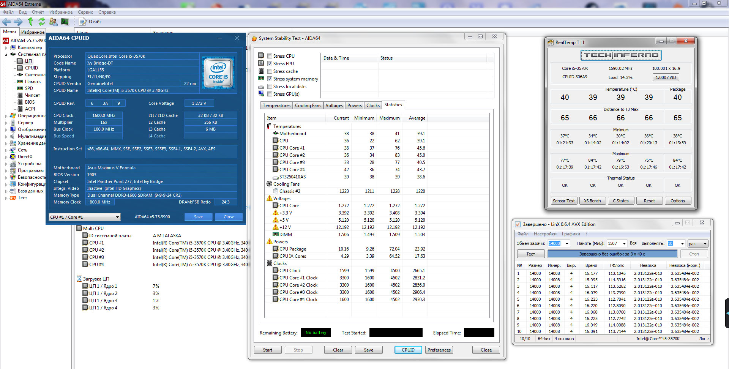Open LinX Память (МиБ) dropdown arrow
Image resolution: width=729 pixels, height=369 pixels.
tap(624, 244)
